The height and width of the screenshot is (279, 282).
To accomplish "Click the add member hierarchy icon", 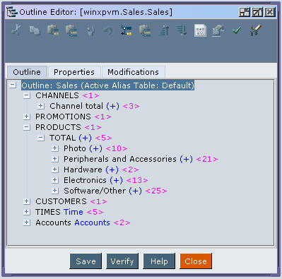I will [127, 30].
